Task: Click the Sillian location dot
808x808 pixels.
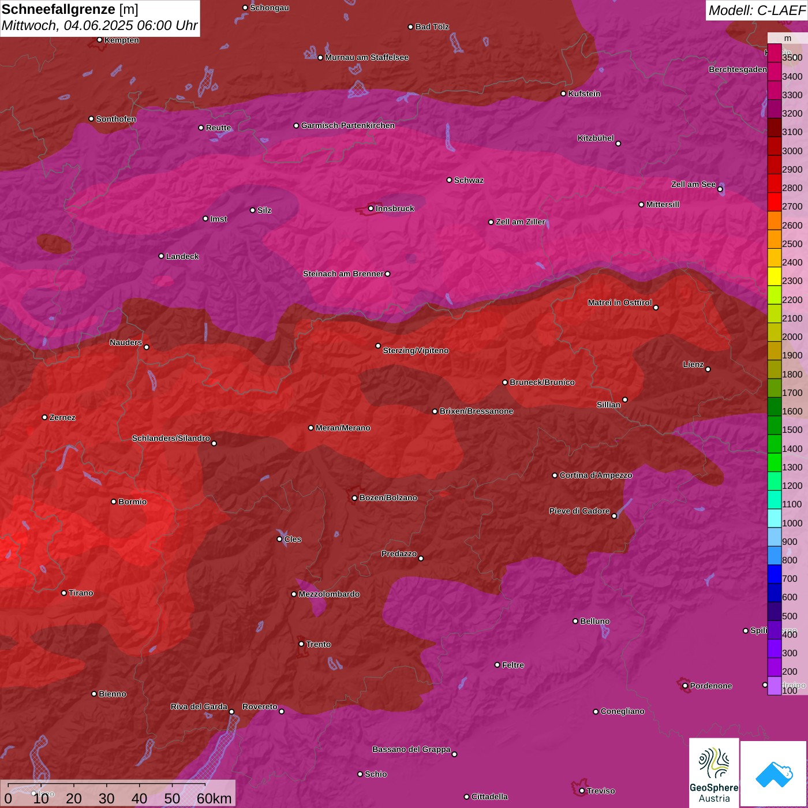Action: pos(625,399)
